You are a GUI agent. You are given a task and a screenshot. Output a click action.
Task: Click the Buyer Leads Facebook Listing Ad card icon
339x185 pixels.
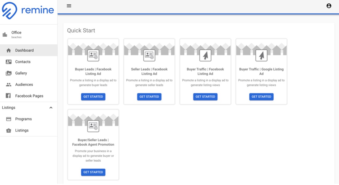(x=93, y=55)
